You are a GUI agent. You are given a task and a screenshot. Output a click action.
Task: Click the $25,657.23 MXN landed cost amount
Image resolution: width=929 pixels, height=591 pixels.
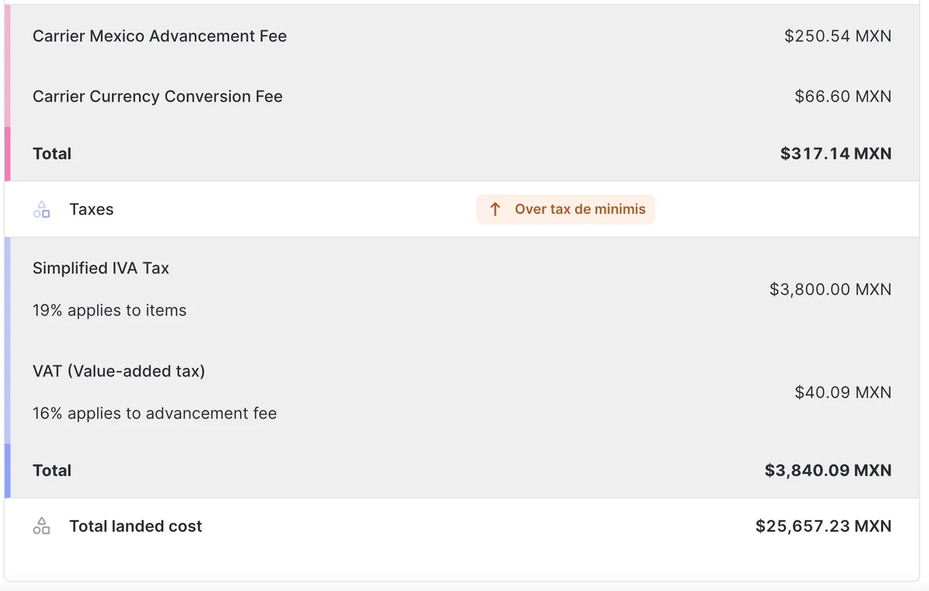823,526
